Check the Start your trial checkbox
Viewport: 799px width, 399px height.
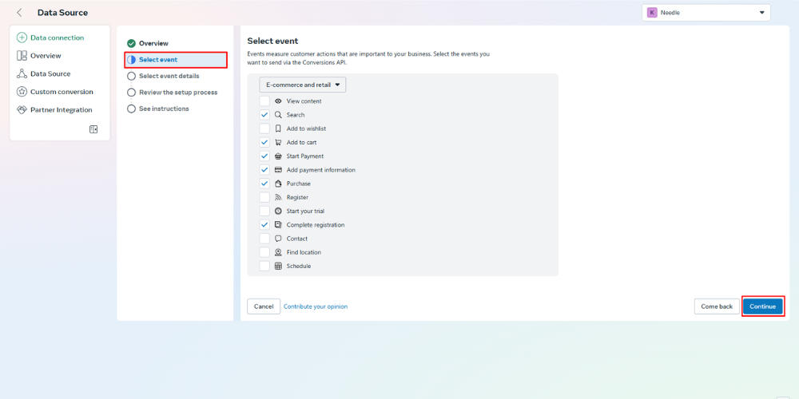(x=264, y=211)
